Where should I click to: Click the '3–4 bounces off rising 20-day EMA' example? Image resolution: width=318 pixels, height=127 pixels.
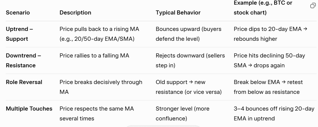coord(274,114)
